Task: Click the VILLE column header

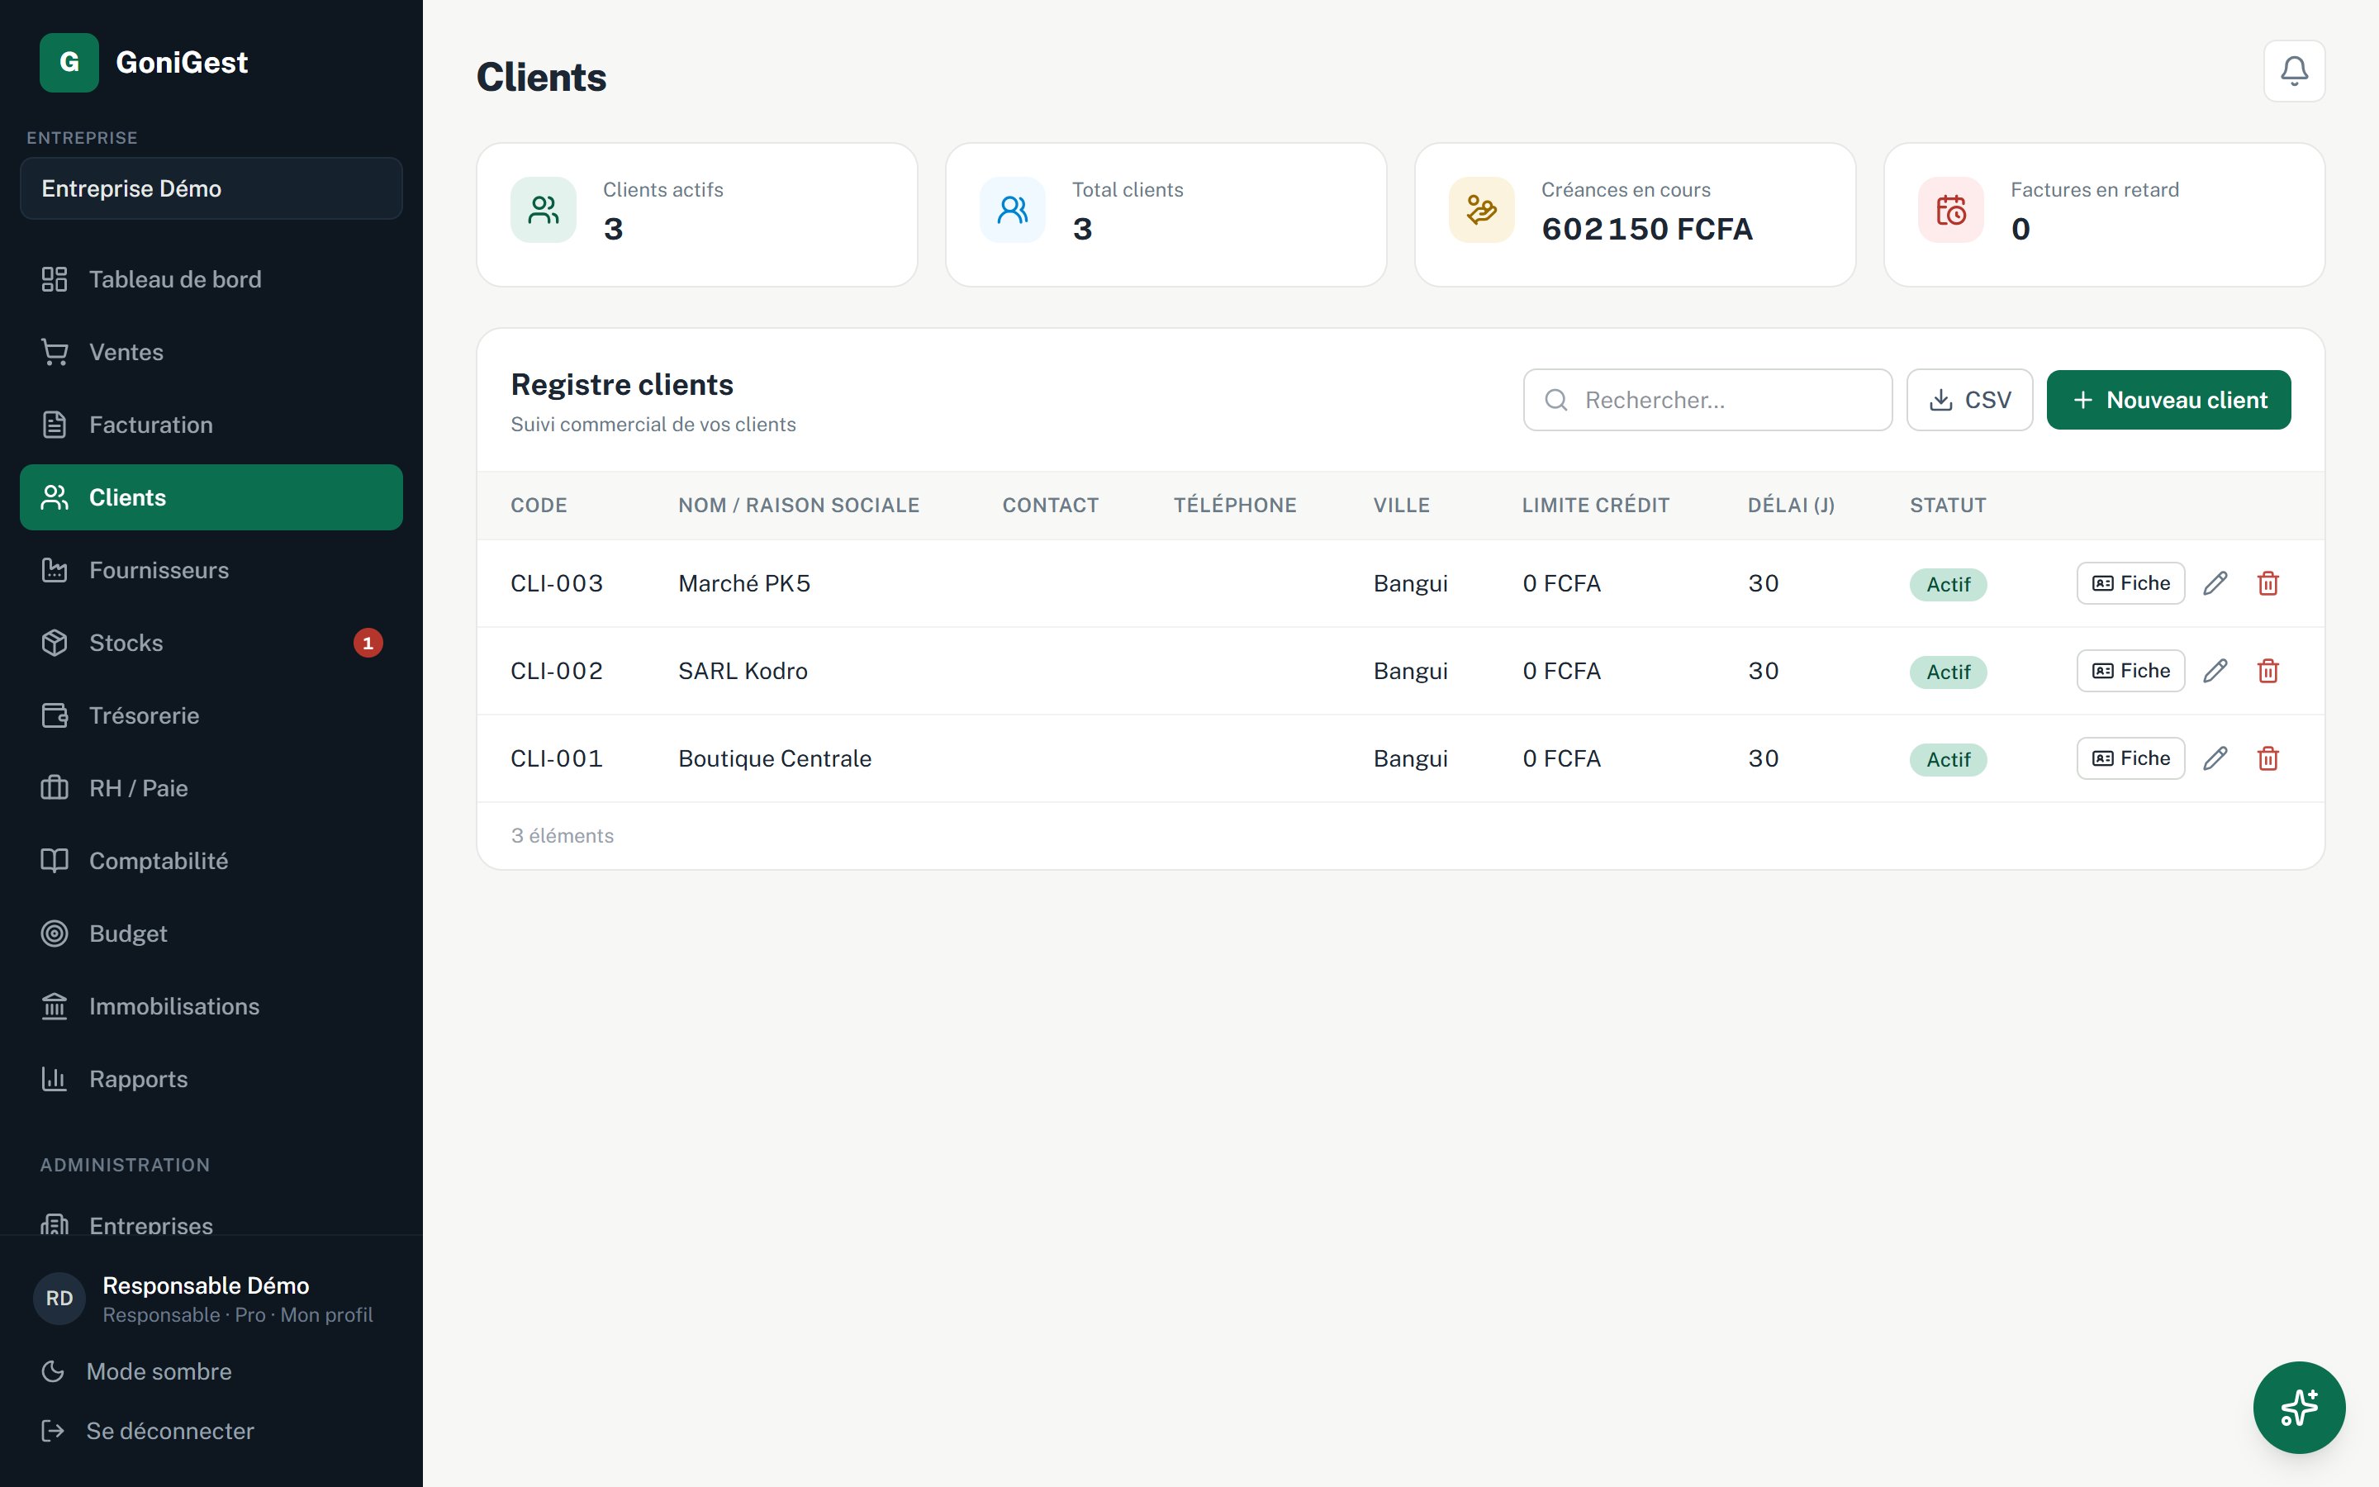Action: coord(1401,506)
